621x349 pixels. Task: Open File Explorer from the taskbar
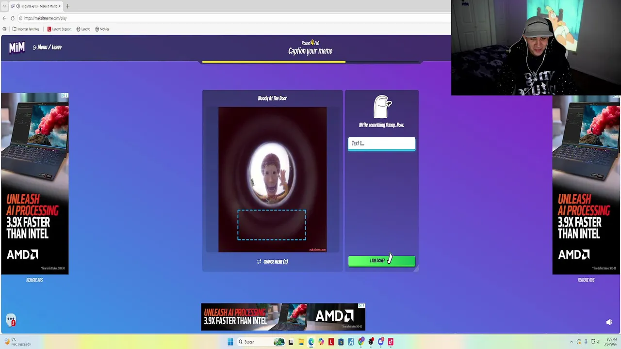pos(301,342)
